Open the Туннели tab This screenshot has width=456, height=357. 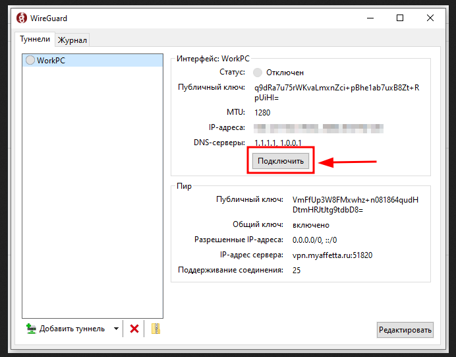point(35,40)
